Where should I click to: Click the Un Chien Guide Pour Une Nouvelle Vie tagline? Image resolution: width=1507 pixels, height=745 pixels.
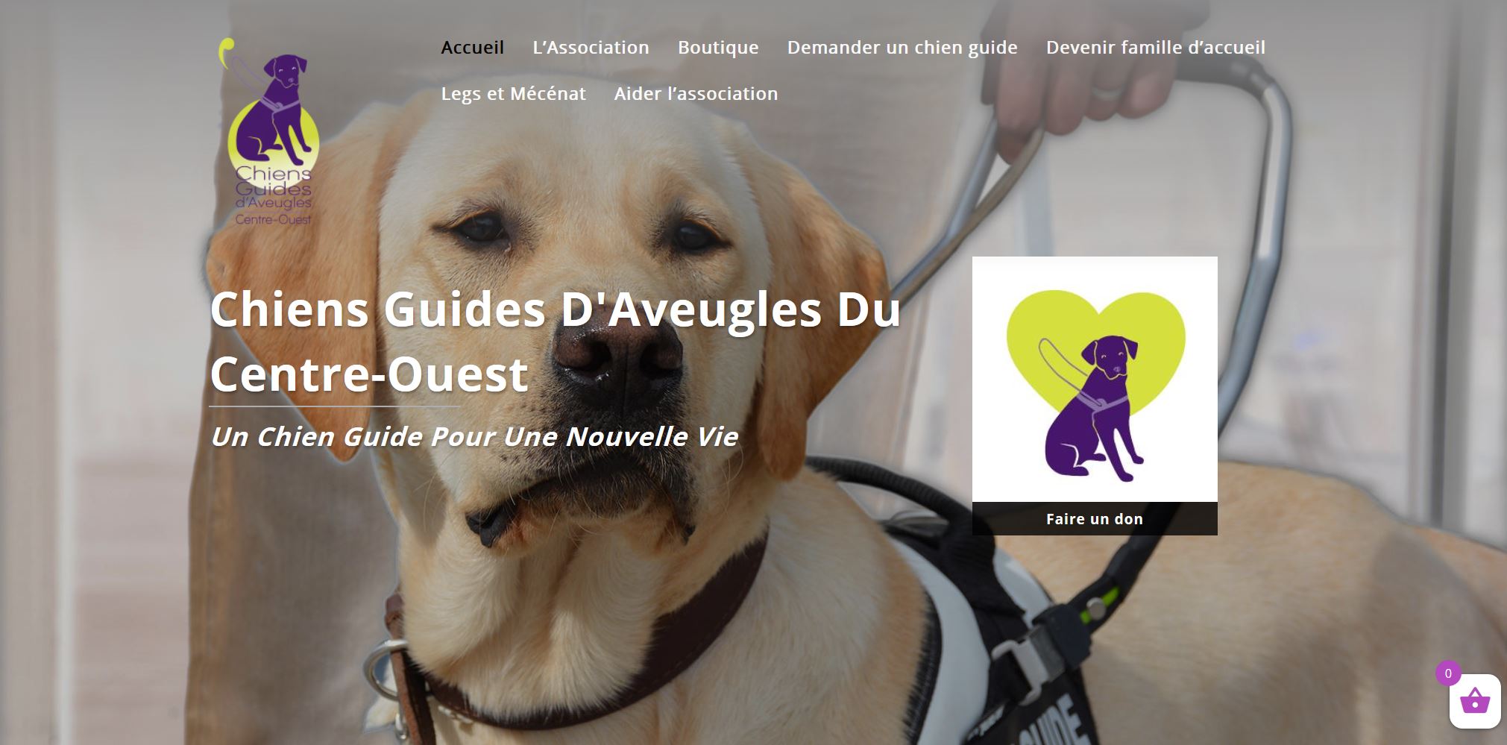pos(474,437)
